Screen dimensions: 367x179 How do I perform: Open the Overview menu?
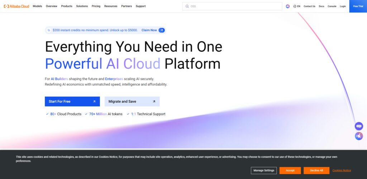click(52, 6)
